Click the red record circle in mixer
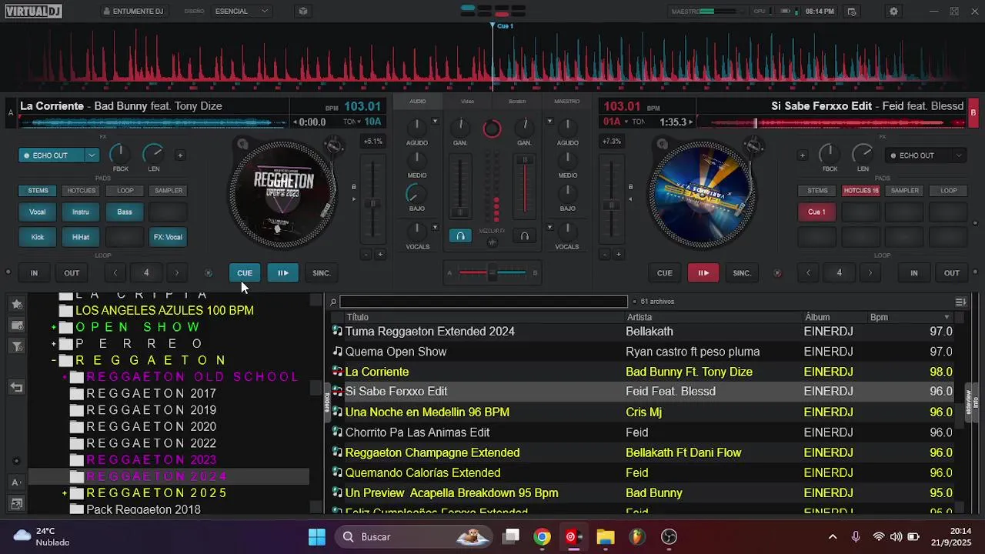This screenshot has width=985, height=554. pyautogui.click(x=492, y=129)
